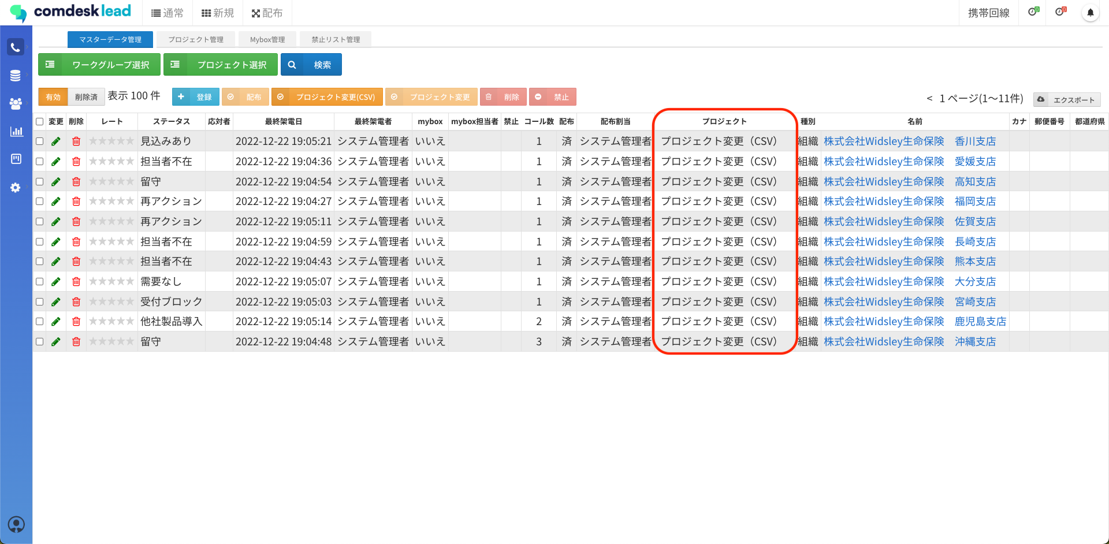The image size is (1109, 544).
Task: Expand the 携帯回線 line selector
Action: [x=988, y=13]
